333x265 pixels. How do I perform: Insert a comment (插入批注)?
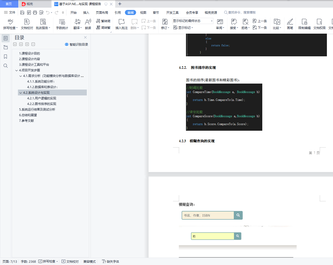coord(122,24)
